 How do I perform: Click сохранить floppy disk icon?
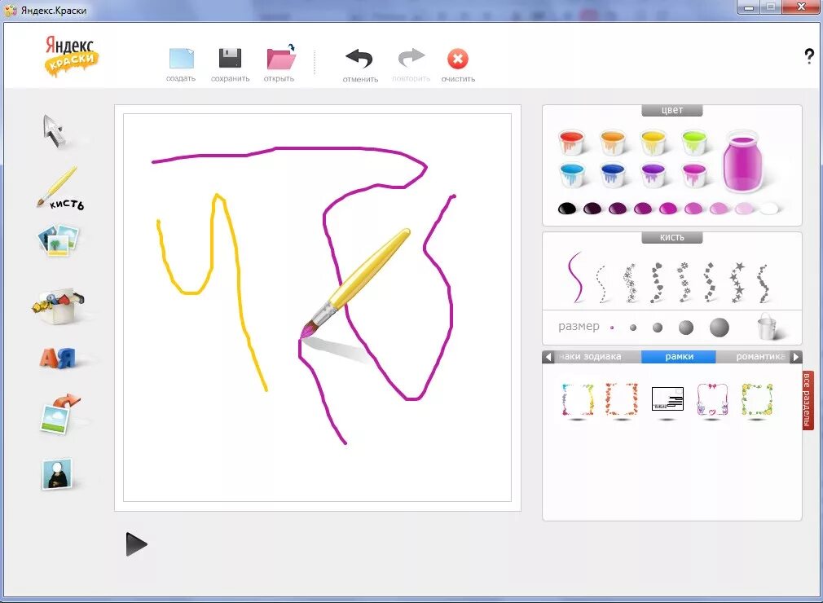pyautogui.click(x=230, y=65)
